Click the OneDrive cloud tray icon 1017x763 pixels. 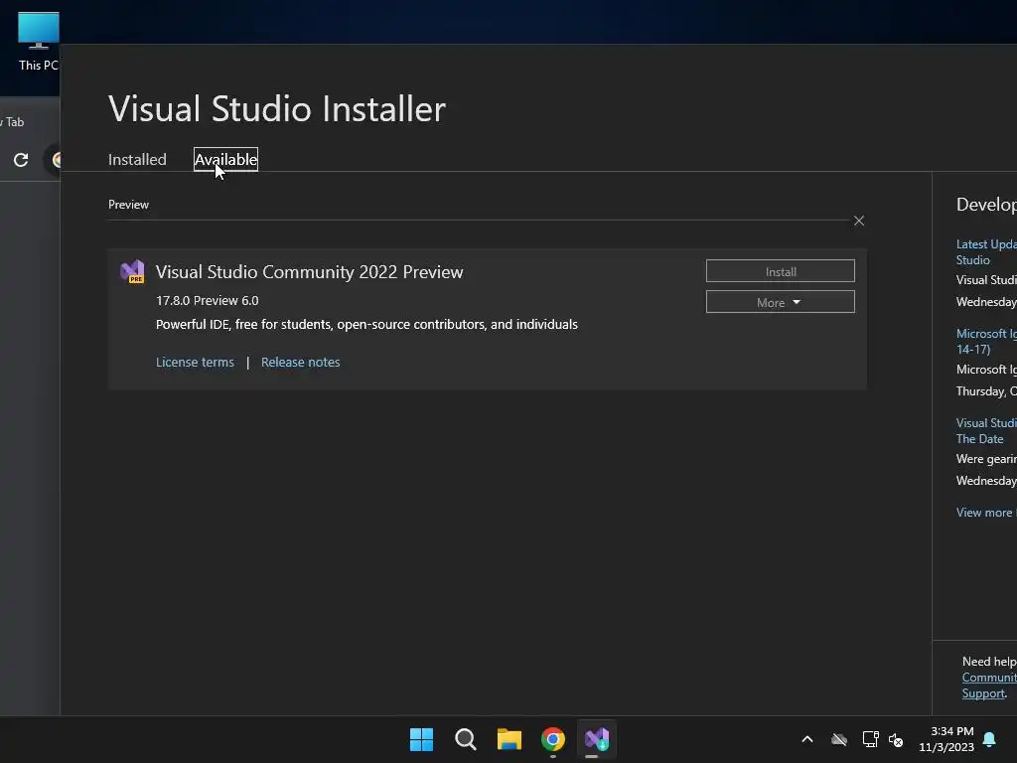coord(839,739)
